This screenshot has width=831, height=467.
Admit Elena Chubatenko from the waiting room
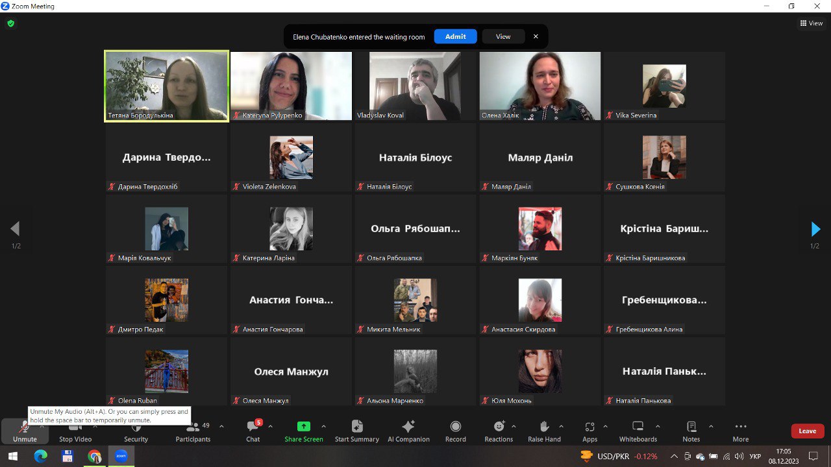click(x=455, y=36)
